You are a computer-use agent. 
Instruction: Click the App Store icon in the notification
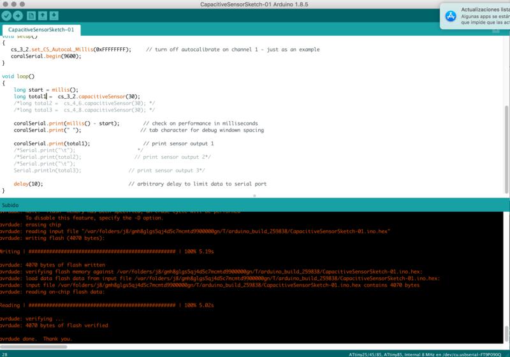[451, 16]
